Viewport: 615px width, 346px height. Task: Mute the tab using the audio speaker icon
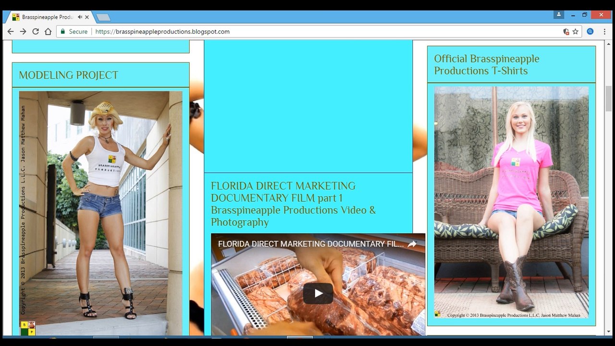pyautogui.click(x=80, y=17)
